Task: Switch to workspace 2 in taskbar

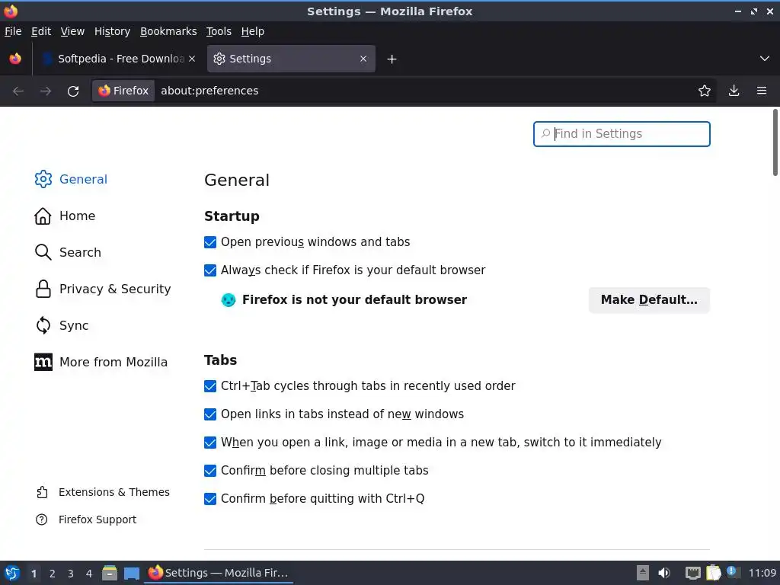Action: pos(53,574)
